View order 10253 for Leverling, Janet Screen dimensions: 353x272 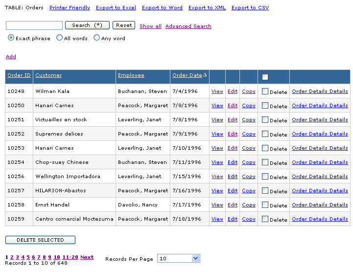coord(217,148)
